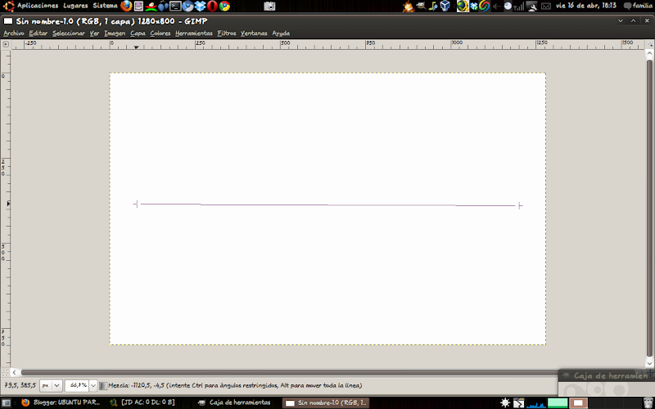Click the zoom-on-resize icon at the ruler corner
This screenshot has height=409, width=655.
(x=649, y=44)
